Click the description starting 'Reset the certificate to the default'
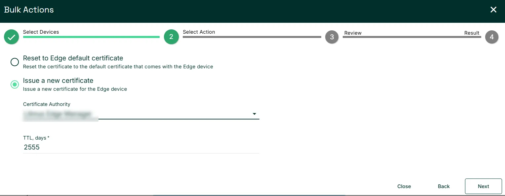 coord(118,67)
